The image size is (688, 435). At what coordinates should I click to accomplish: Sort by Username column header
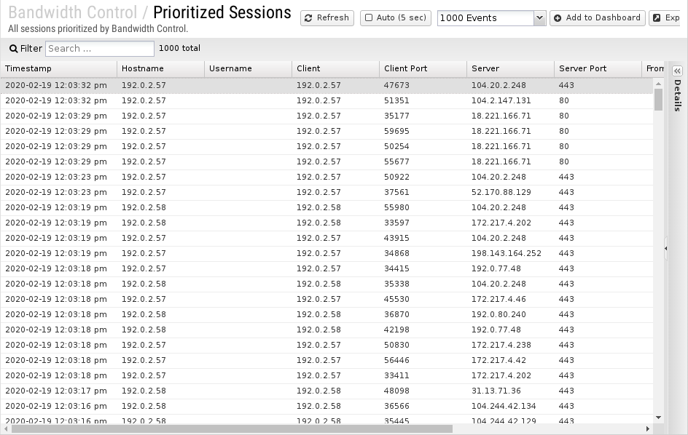tap(248, 69)
